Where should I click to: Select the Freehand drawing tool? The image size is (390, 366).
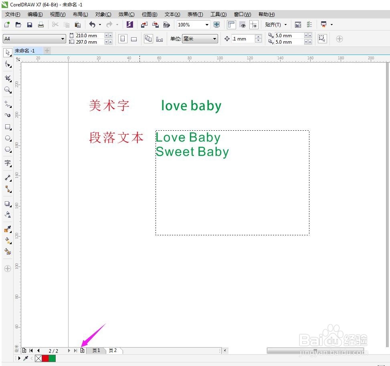pos(8,104)
